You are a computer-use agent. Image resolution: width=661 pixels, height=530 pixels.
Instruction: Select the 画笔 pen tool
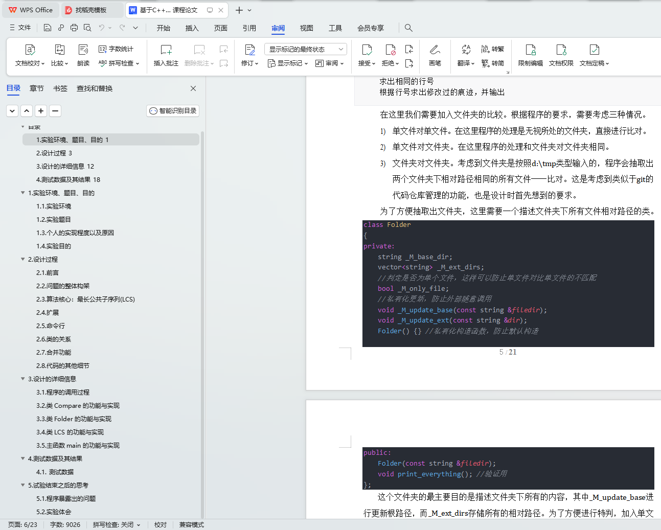tap(435, 55)
